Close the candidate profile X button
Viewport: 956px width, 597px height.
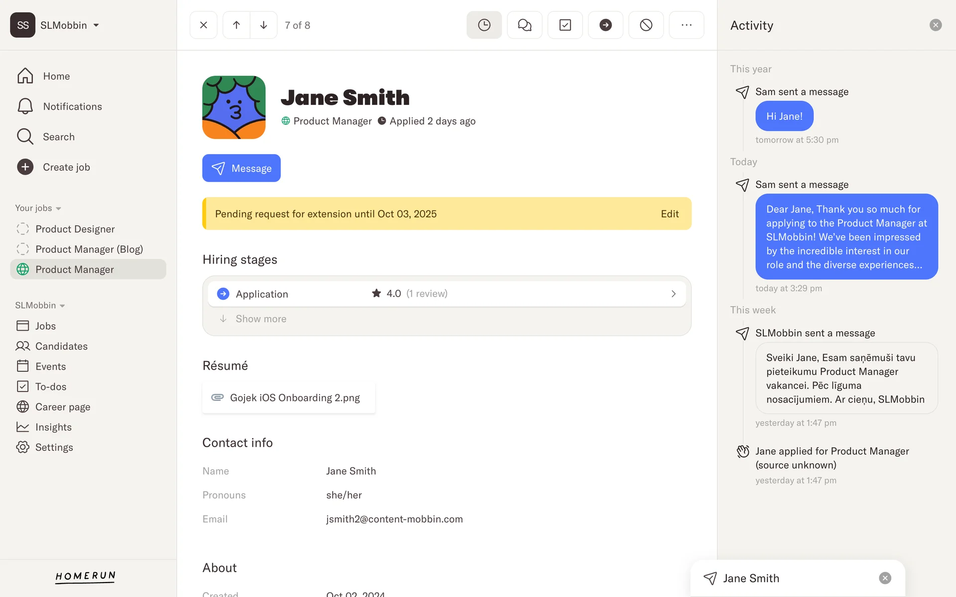(x=203, y=25)
